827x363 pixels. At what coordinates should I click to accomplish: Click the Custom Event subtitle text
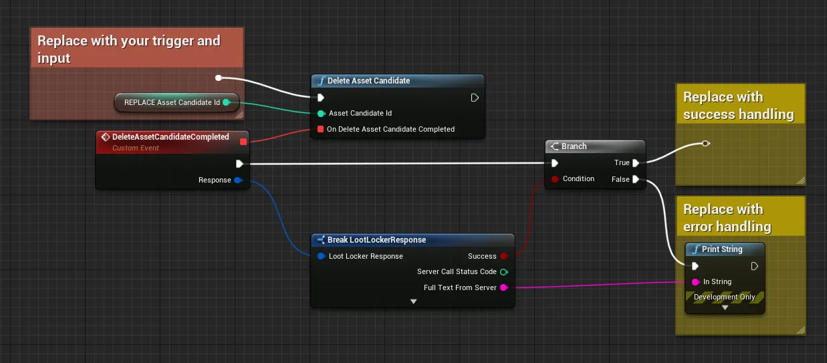[x=136, y=148]
